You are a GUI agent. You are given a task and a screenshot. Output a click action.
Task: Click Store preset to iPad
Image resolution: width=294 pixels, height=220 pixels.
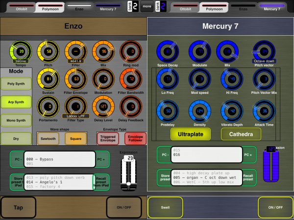point(17,182)
